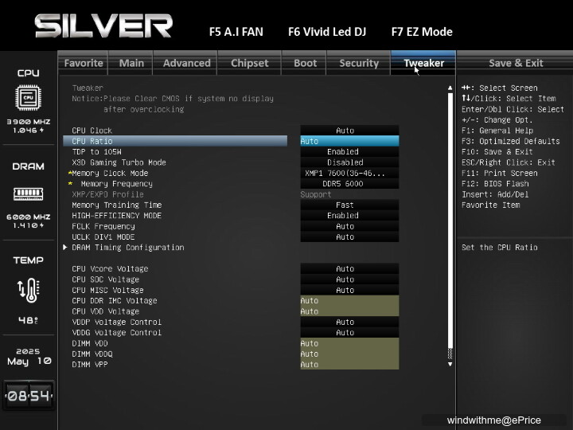Select the Memory Training Time label
This screenshot has width=573, height=430.
coord(116,205)
